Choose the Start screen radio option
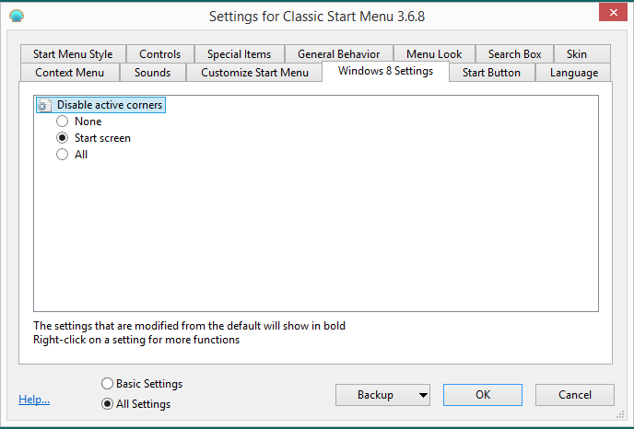 (63, 138)
